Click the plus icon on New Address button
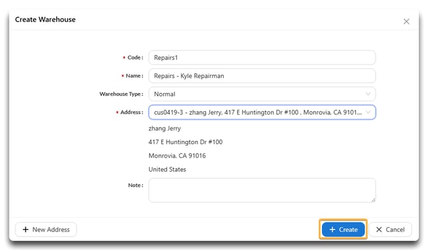 pyautogui.click(x=26, y=230)
